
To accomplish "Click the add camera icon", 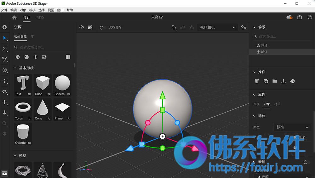I will 243,27.
